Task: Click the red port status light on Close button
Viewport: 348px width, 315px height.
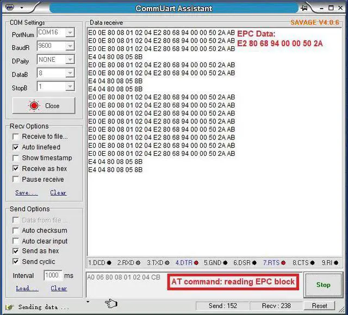Action: 34,106
